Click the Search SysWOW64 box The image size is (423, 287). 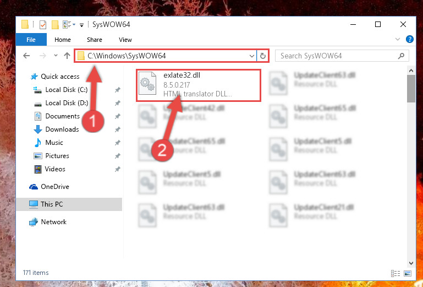click(x=342, y=56)
